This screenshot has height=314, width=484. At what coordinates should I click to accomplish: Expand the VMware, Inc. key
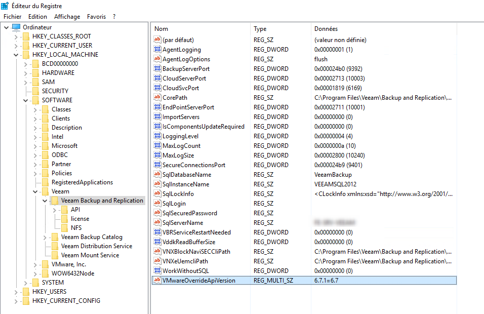point(35,264)
